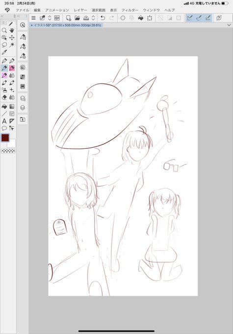Open the レイヤー menu
The height and width of the screenshot is (334, 233).
tap(80, 10)
